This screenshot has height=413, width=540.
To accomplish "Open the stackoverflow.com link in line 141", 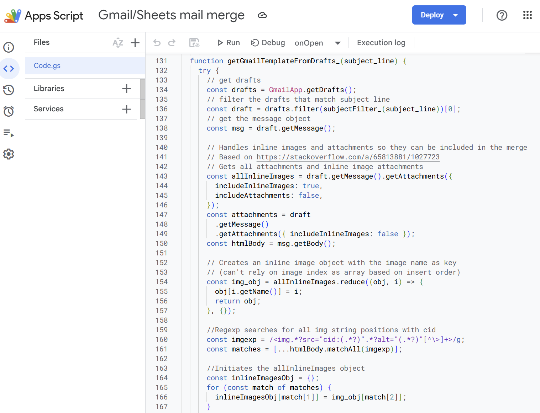I will click(348, 157).
